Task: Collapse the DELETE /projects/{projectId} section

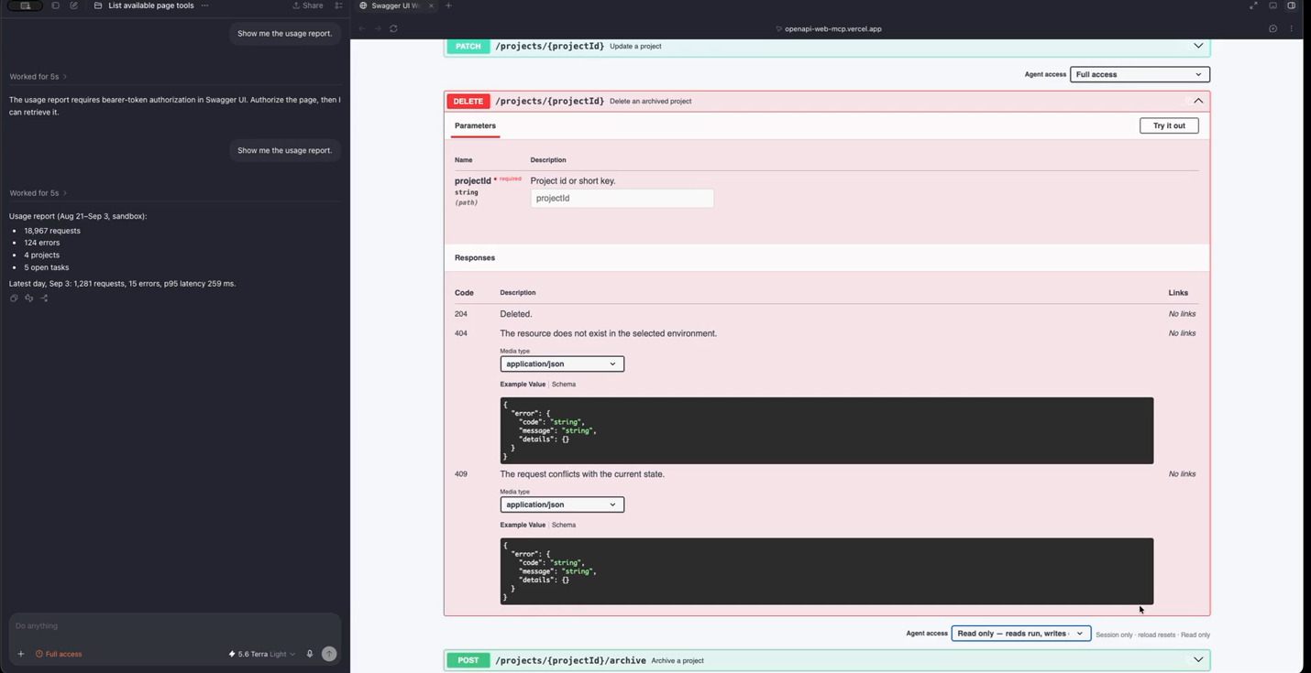Action: [x=827, y=101]
